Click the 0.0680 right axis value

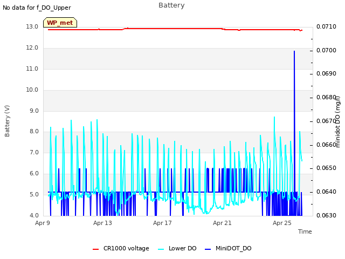tap(326, 97)
